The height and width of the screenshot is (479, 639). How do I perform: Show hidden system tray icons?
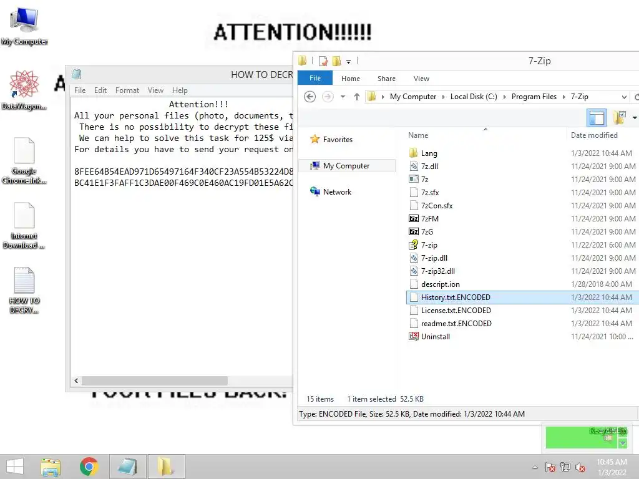pyautogui.click(x=535, y=467)
